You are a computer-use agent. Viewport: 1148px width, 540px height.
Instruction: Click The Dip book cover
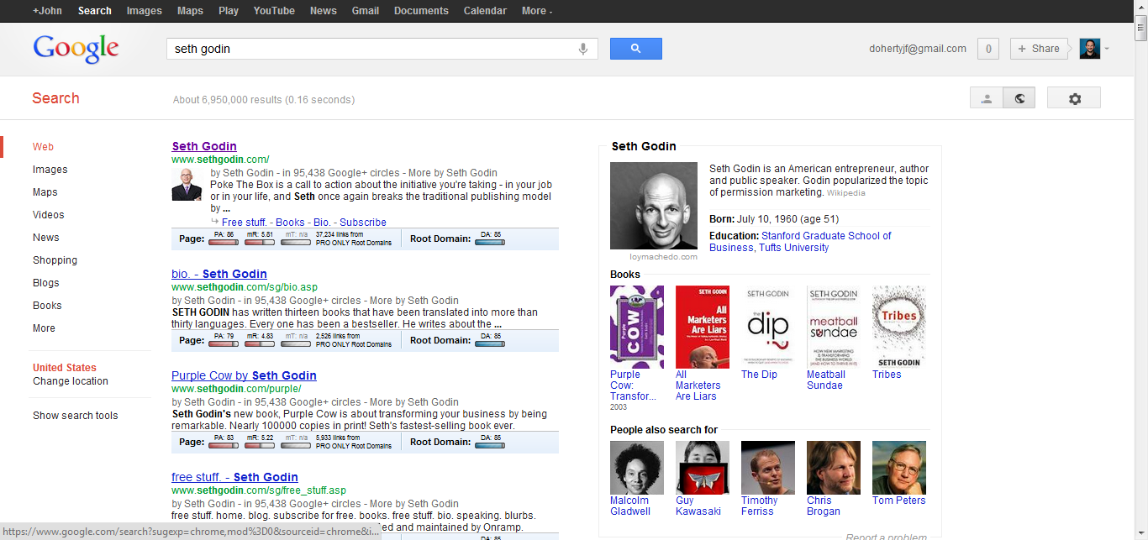768,327
